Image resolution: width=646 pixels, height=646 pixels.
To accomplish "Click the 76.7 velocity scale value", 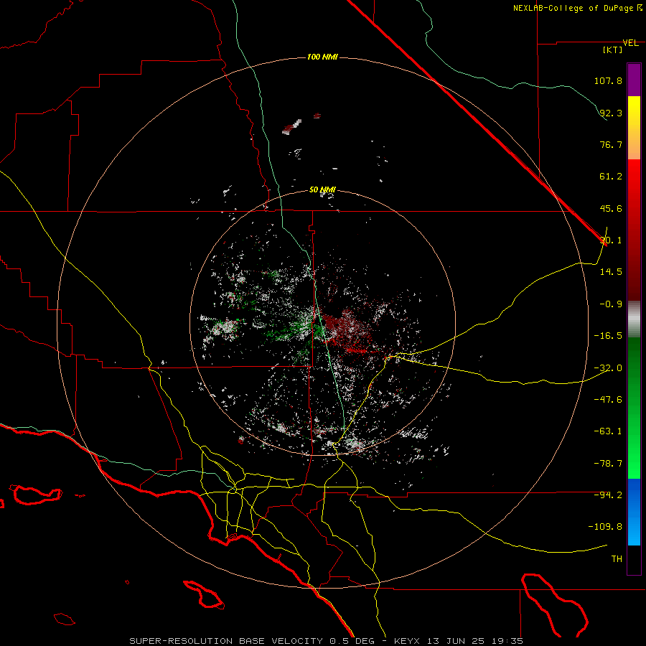I will pyautogui.click(x=611, y=144).
